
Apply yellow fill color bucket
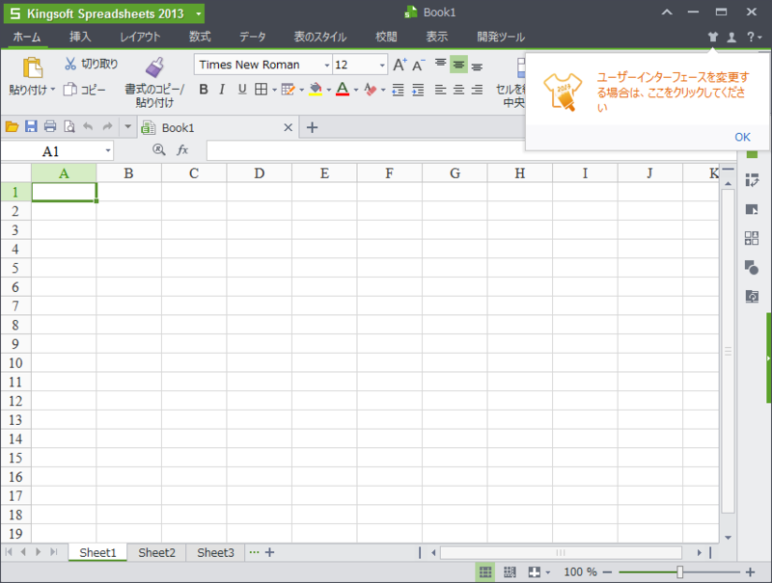pos(316,90)
